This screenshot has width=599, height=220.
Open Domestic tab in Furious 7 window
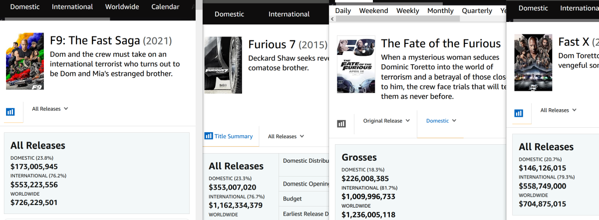pyautogui.click(x=230, y=14)
